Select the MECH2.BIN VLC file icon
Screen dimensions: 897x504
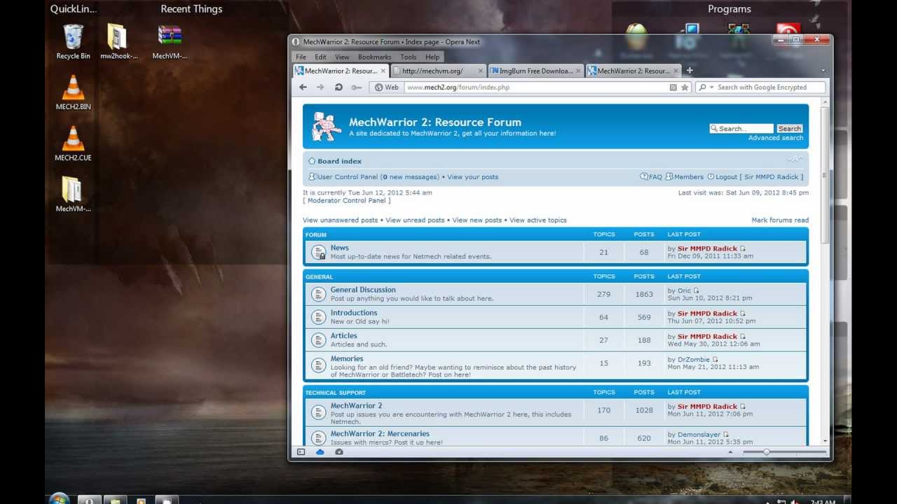[73, 92]
